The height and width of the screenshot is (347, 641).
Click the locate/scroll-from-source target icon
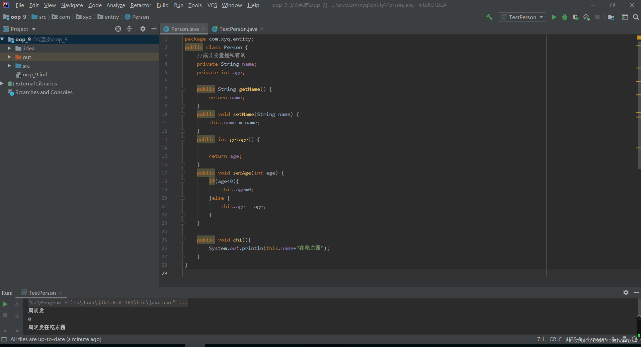(x=118, y=29)
